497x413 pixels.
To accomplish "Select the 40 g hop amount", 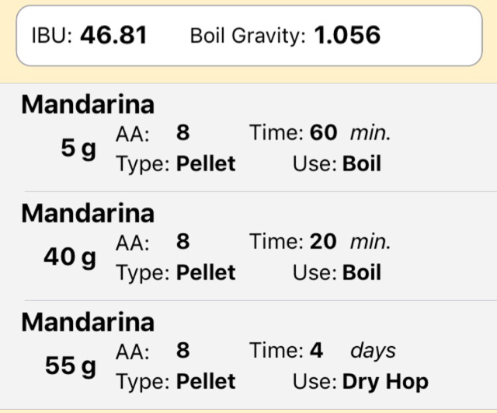I will 70,257.
